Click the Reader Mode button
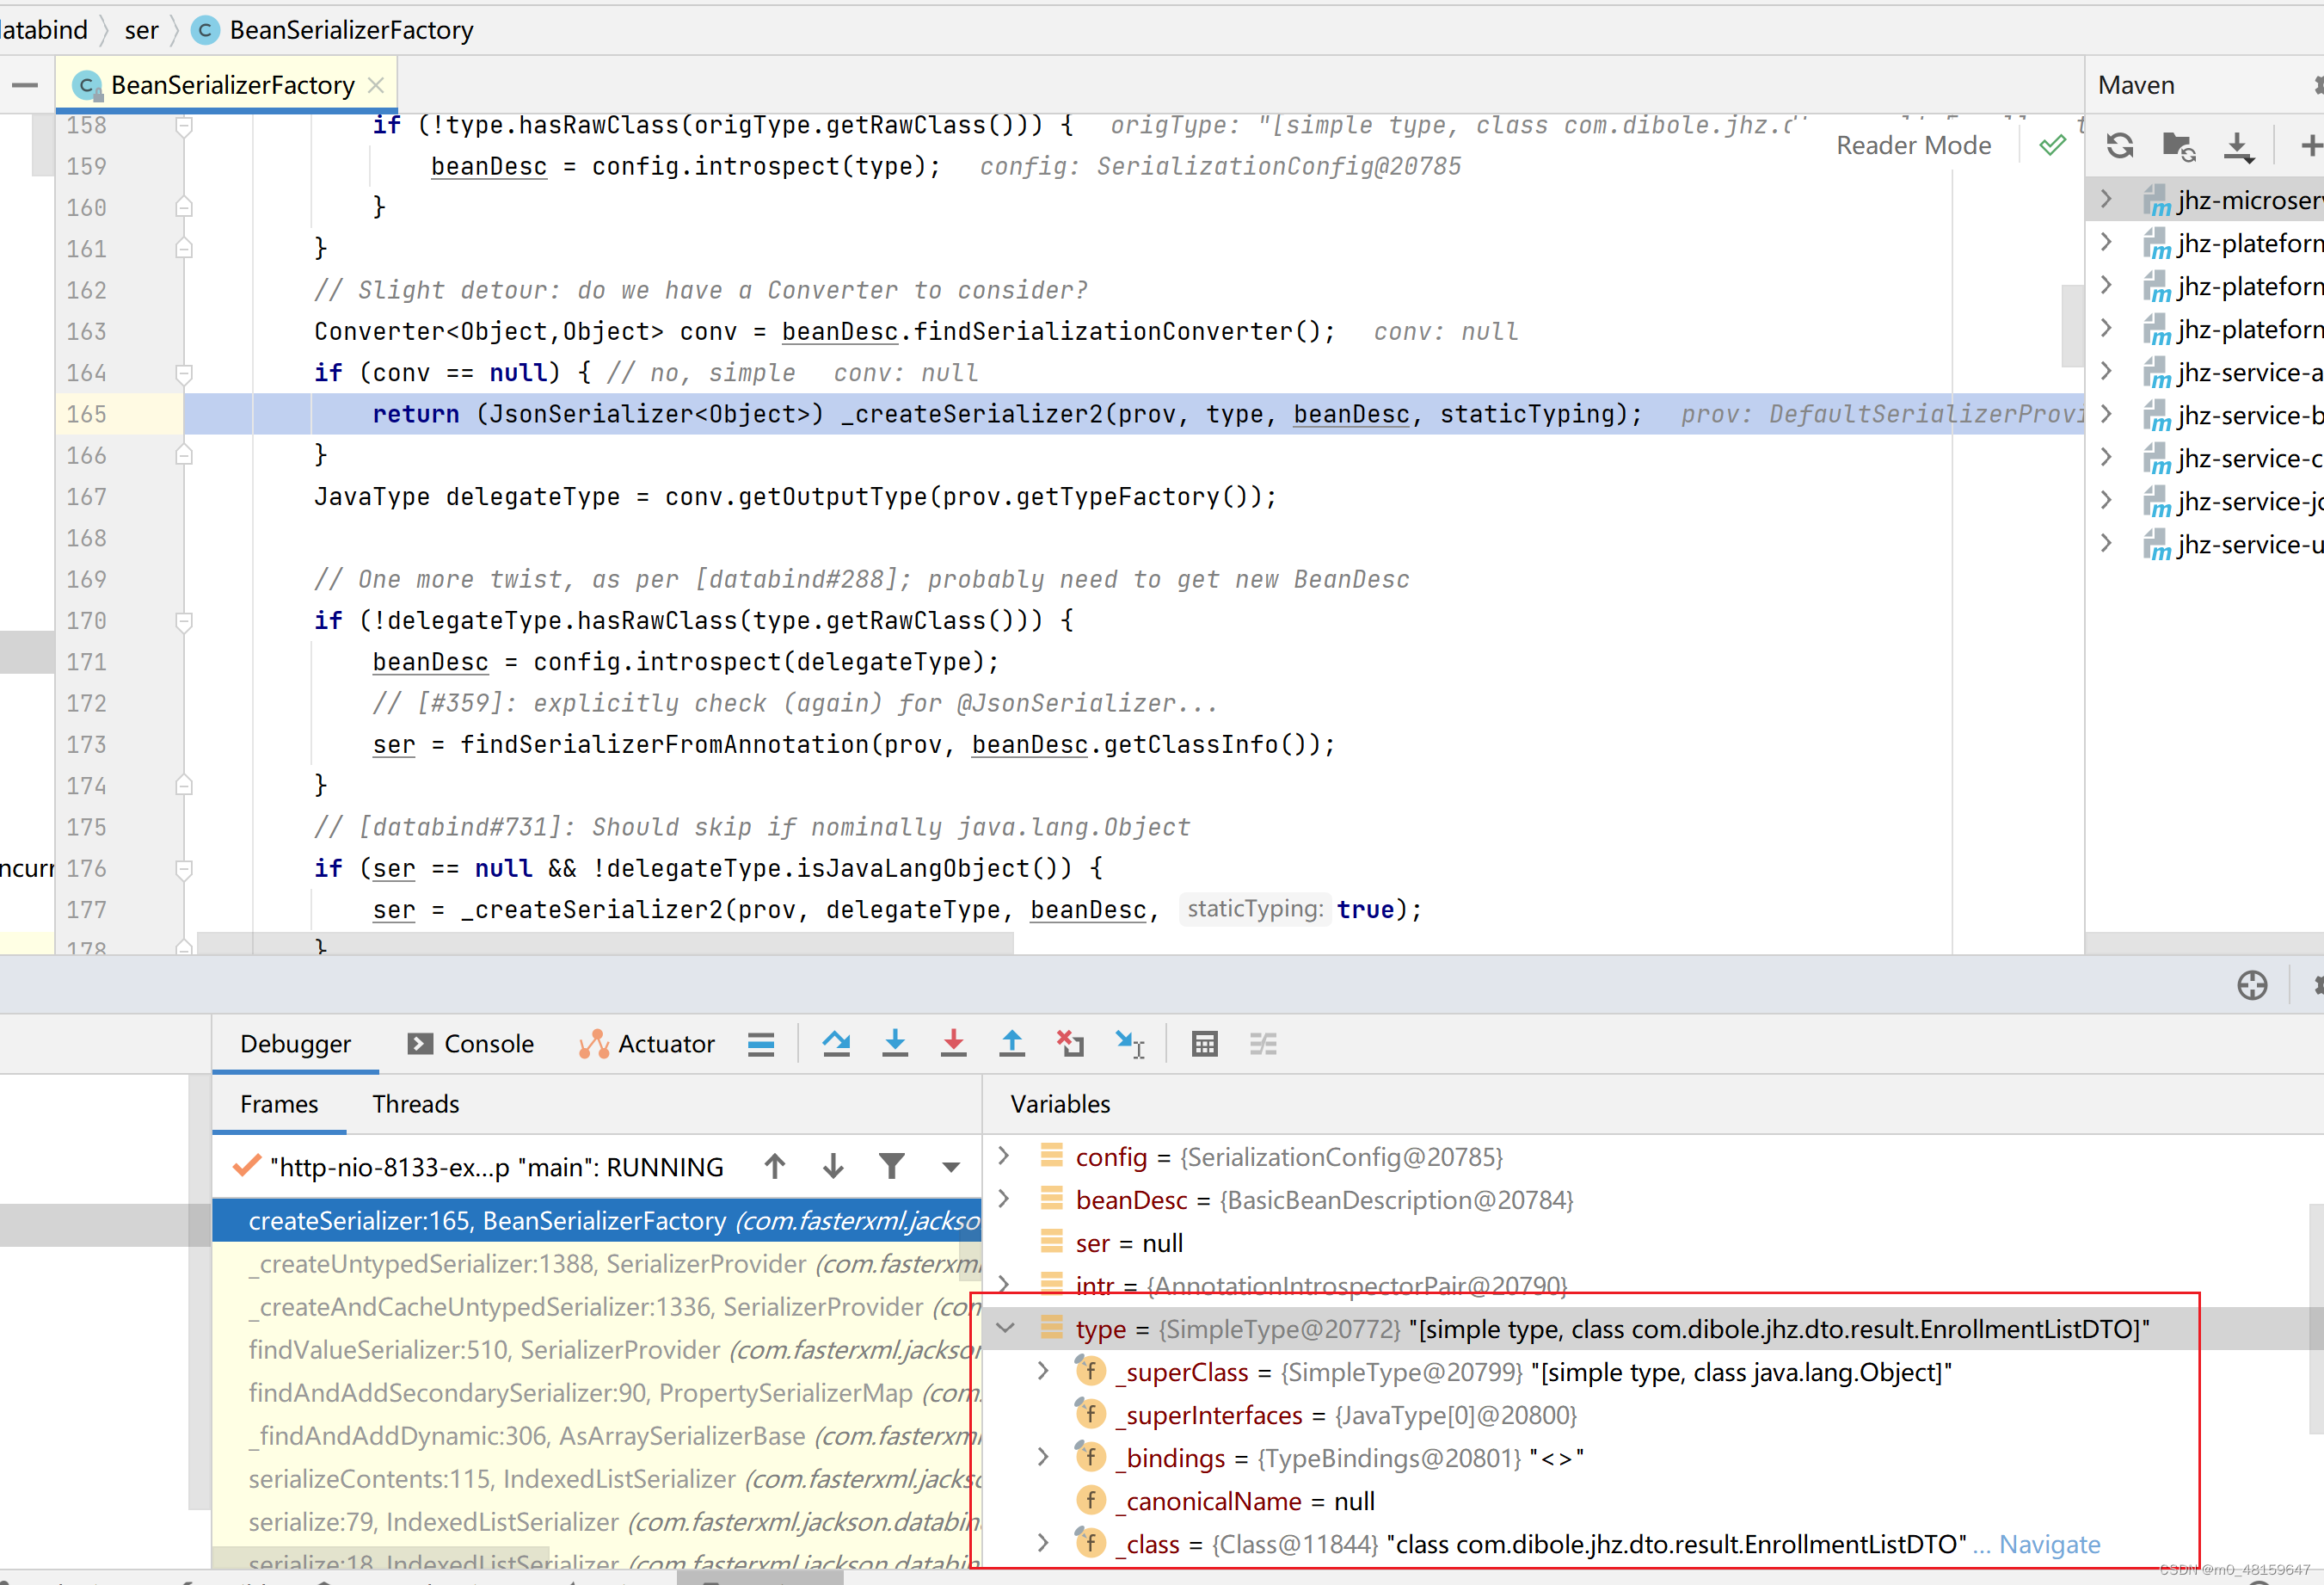The width and height of the screenshot is (2324, 1585). (x=1913, y=145)
